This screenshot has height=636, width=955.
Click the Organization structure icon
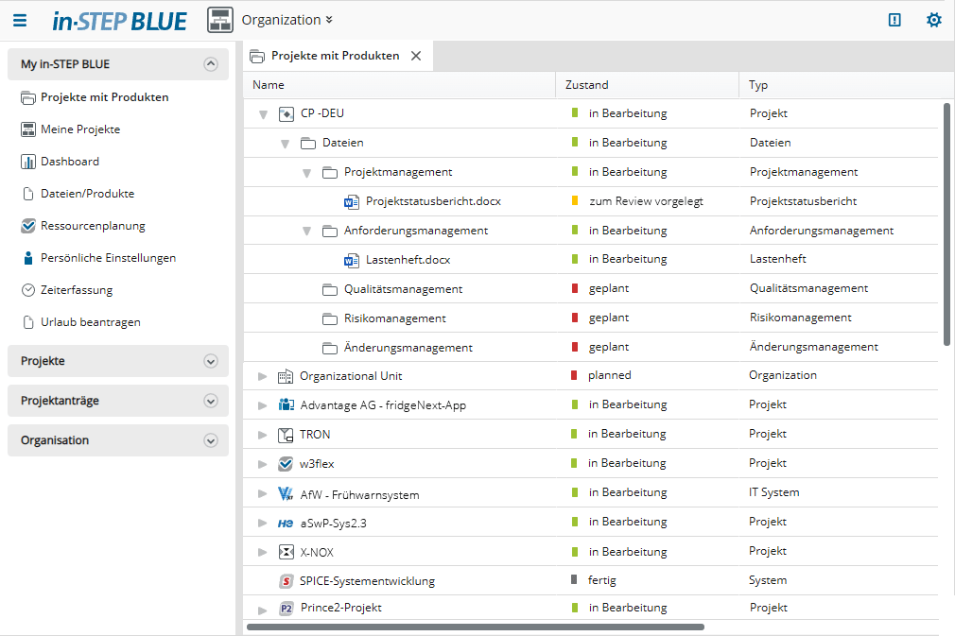pos(220,20)
